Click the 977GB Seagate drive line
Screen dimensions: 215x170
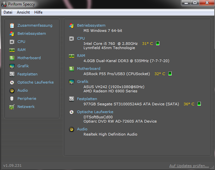tap(131, 104)
